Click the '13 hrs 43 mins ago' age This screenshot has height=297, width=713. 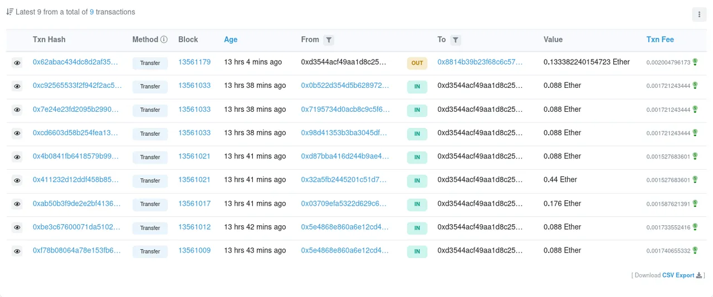pyautogui.click(x=255, y=250)
